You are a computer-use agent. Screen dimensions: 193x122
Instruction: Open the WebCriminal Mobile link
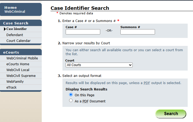pos(22,58)
